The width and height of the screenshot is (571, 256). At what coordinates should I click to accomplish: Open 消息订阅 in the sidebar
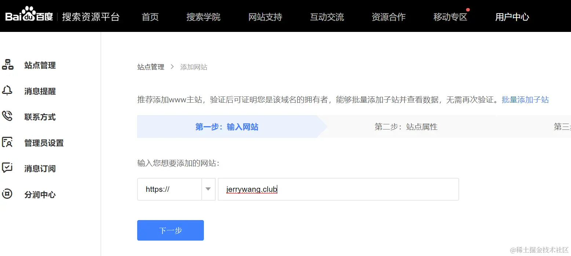(40, 169)
